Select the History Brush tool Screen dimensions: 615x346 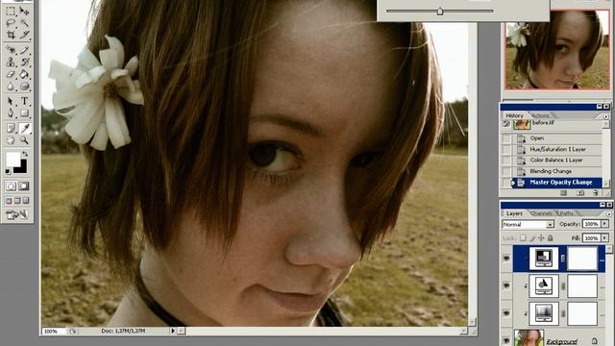24,62
